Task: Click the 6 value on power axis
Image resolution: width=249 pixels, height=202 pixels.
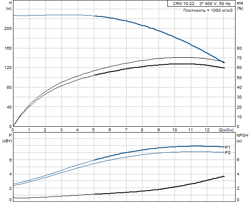Action: coord(11,160)
